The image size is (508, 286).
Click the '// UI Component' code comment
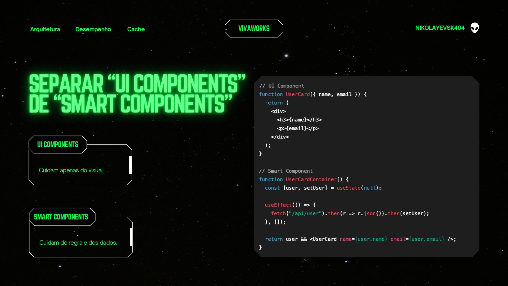pyautogui.click(x=282, y=86)
